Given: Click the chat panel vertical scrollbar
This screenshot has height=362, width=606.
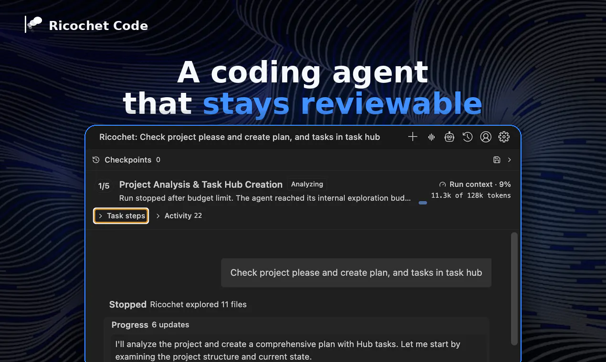Looking at the screenshot, I should tap(514, 289).
